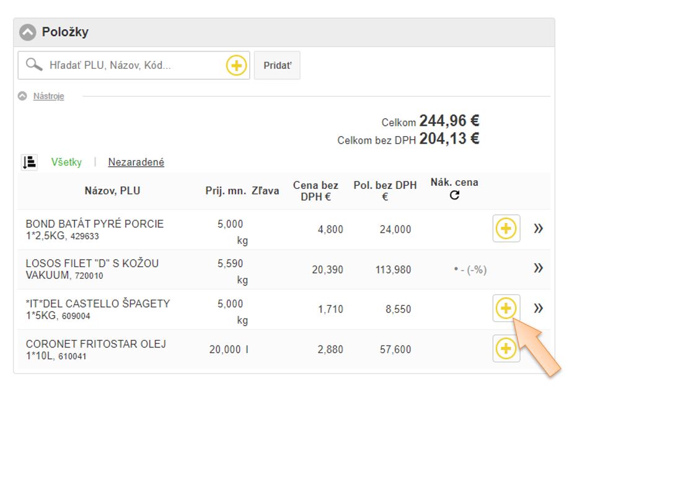Click the magnifier search icon
683x496 pixels.
click(x=34, y=65)
